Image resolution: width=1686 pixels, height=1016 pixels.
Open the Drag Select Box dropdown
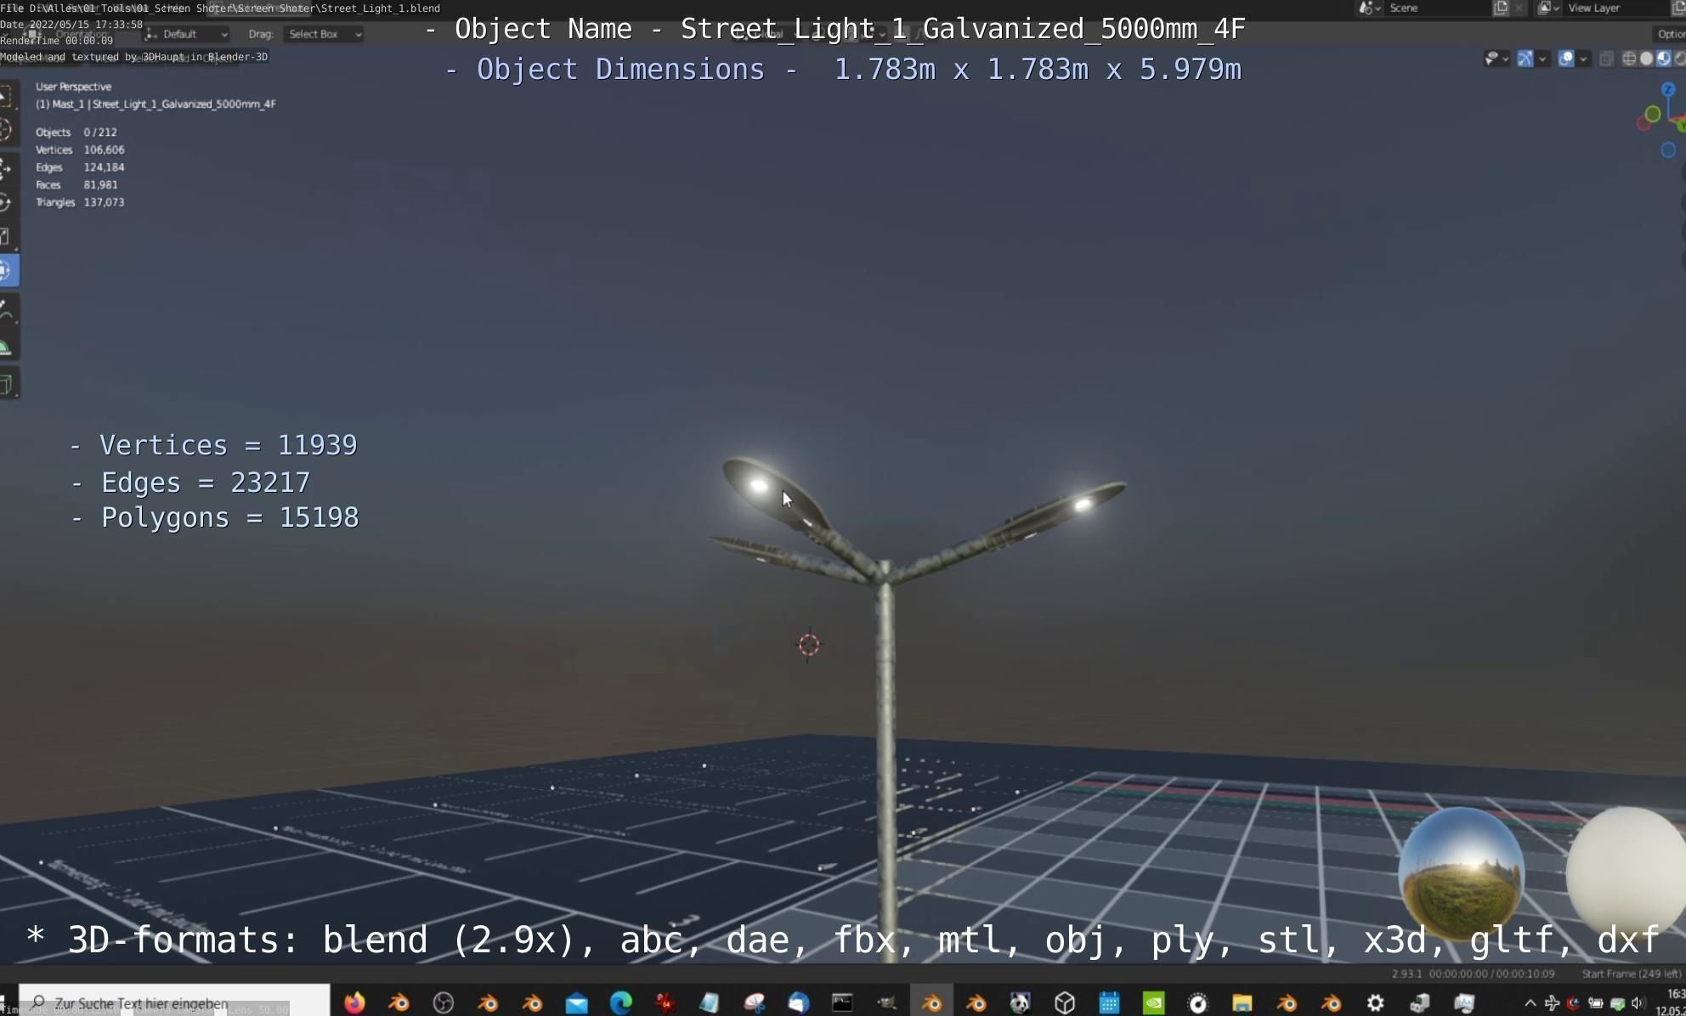point(324,34)
